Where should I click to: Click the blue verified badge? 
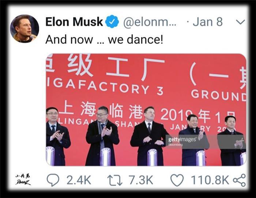[x=112, y=22]
